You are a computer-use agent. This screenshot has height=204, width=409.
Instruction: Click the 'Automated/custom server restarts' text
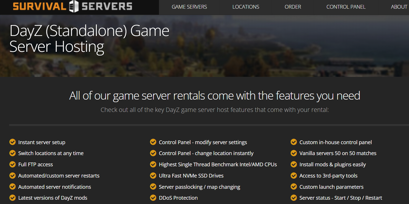click(x=59, y=176)
